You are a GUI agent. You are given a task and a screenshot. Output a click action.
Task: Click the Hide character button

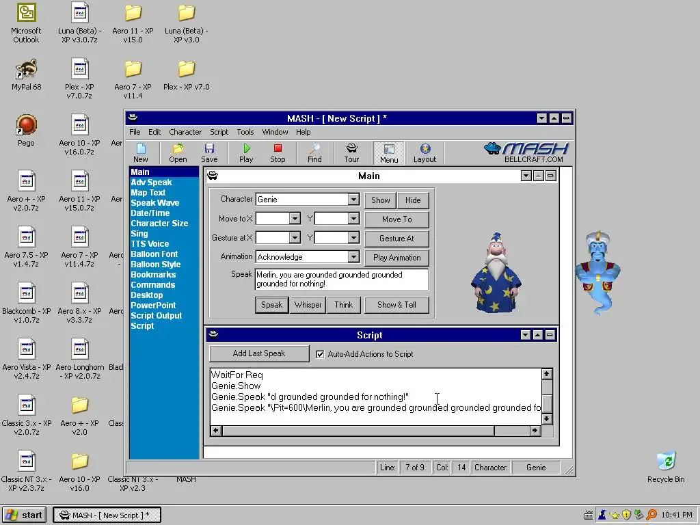pos(413,200)
